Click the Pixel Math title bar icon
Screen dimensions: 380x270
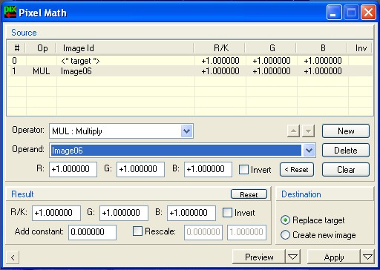point(10,12)
